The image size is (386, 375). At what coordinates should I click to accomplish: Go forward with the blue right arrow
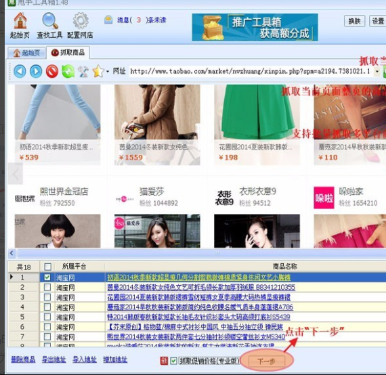(36, 71)
